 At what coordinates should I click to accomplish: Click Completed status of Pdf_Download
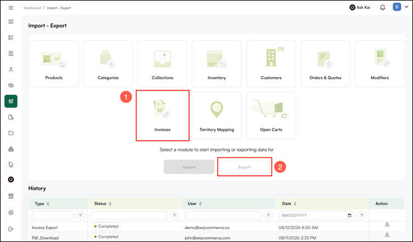coord(106,236)
